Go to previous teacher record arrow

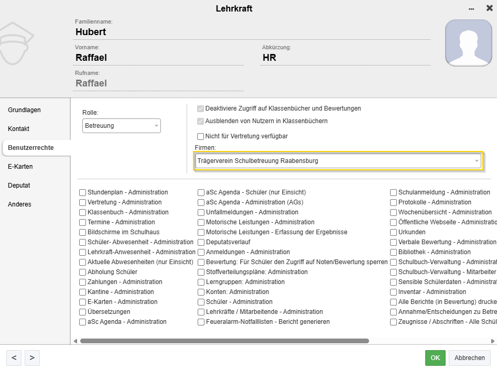[14, 358]
